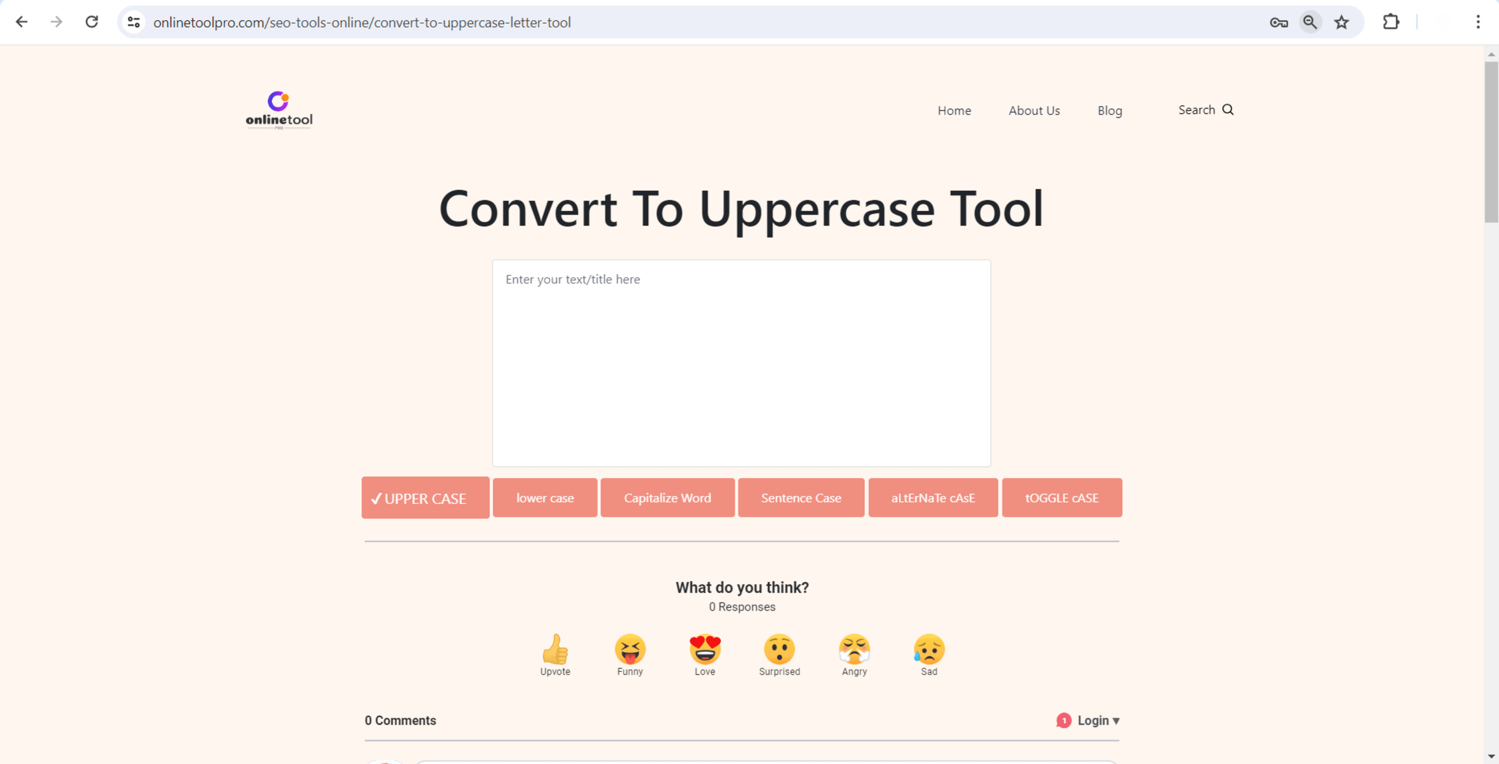Open the About Us menu item
This screenshot has height=764, width=1499.
click(x=1034, y=111)
